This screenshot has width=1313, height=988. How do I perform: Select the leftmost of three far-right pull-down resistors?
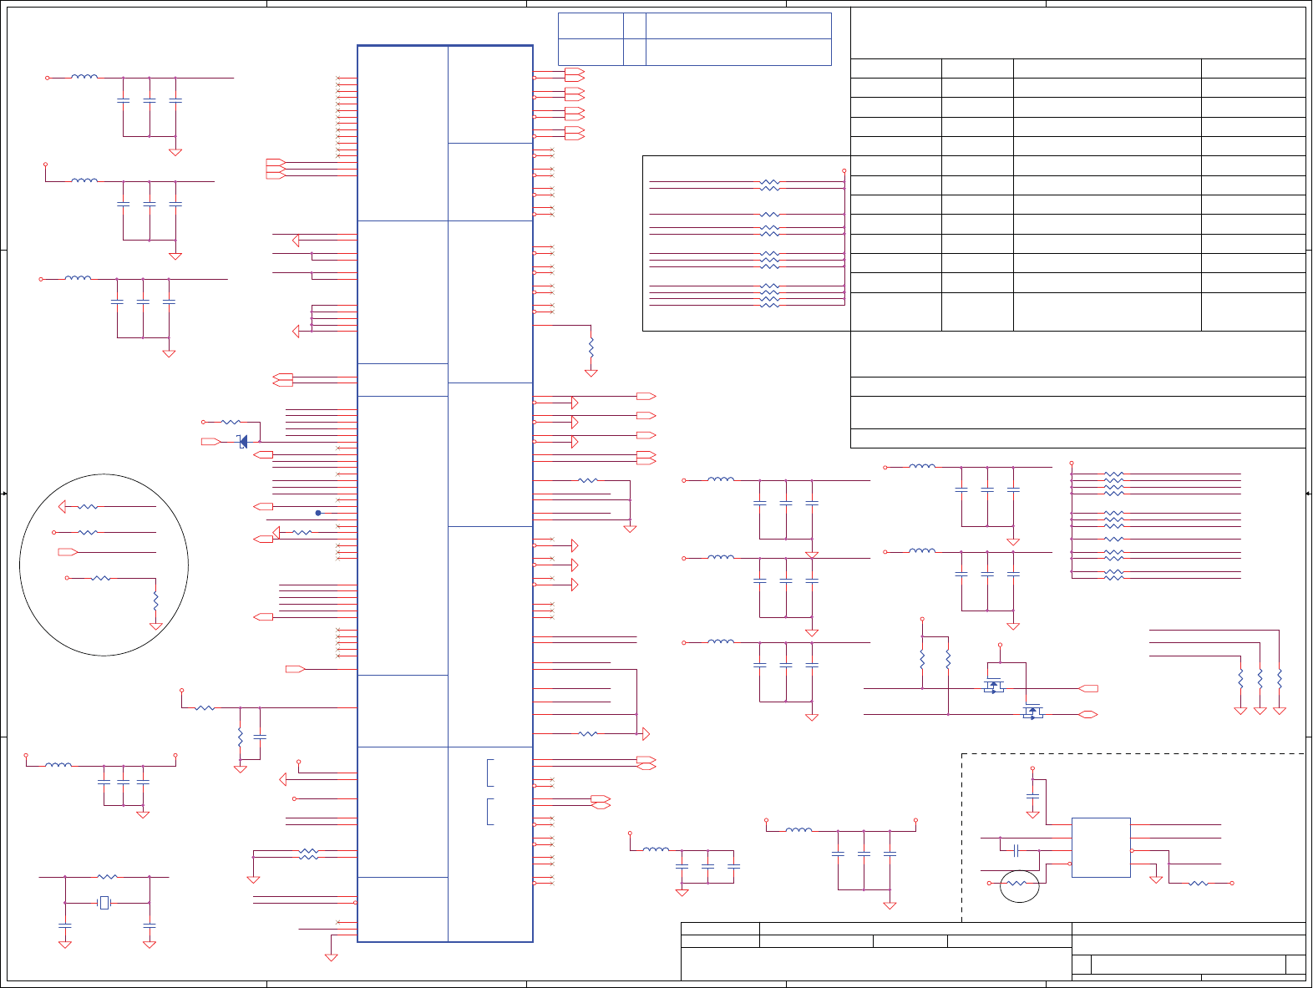coord(1240,678)
